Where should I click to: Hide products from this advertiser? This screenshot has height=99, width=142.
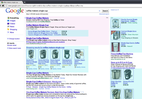123,68
